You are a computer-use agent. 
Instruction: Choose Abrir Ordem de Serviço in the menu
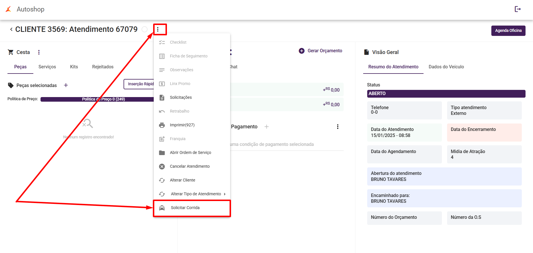190,152
